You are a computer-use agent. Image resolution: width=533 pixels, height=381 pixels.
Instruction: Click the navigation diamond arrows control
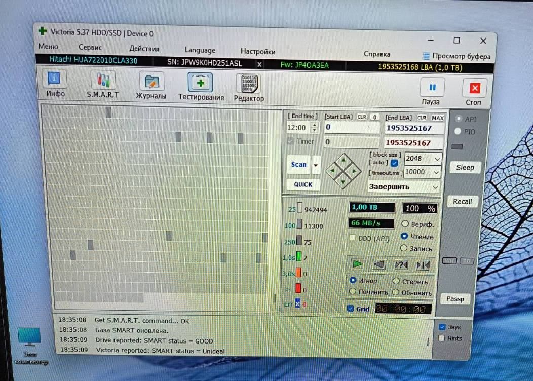344,171
